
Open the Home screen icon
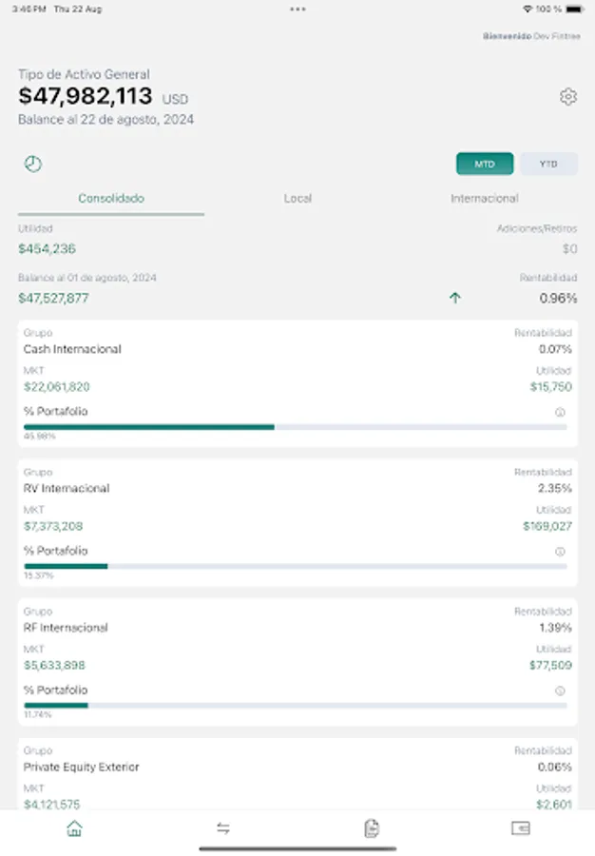[74, 828]
